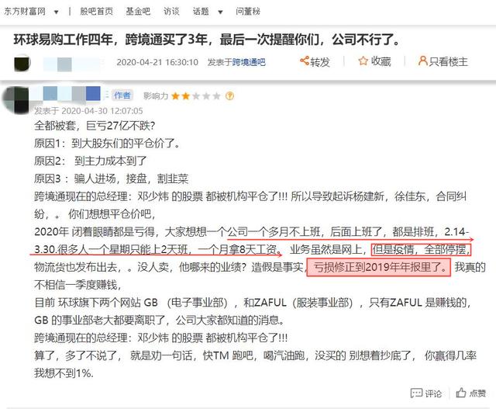Click the 只看楼主 person icon
Image resolution: width=496 pixels, height=409 pixels.
[422, 61]
